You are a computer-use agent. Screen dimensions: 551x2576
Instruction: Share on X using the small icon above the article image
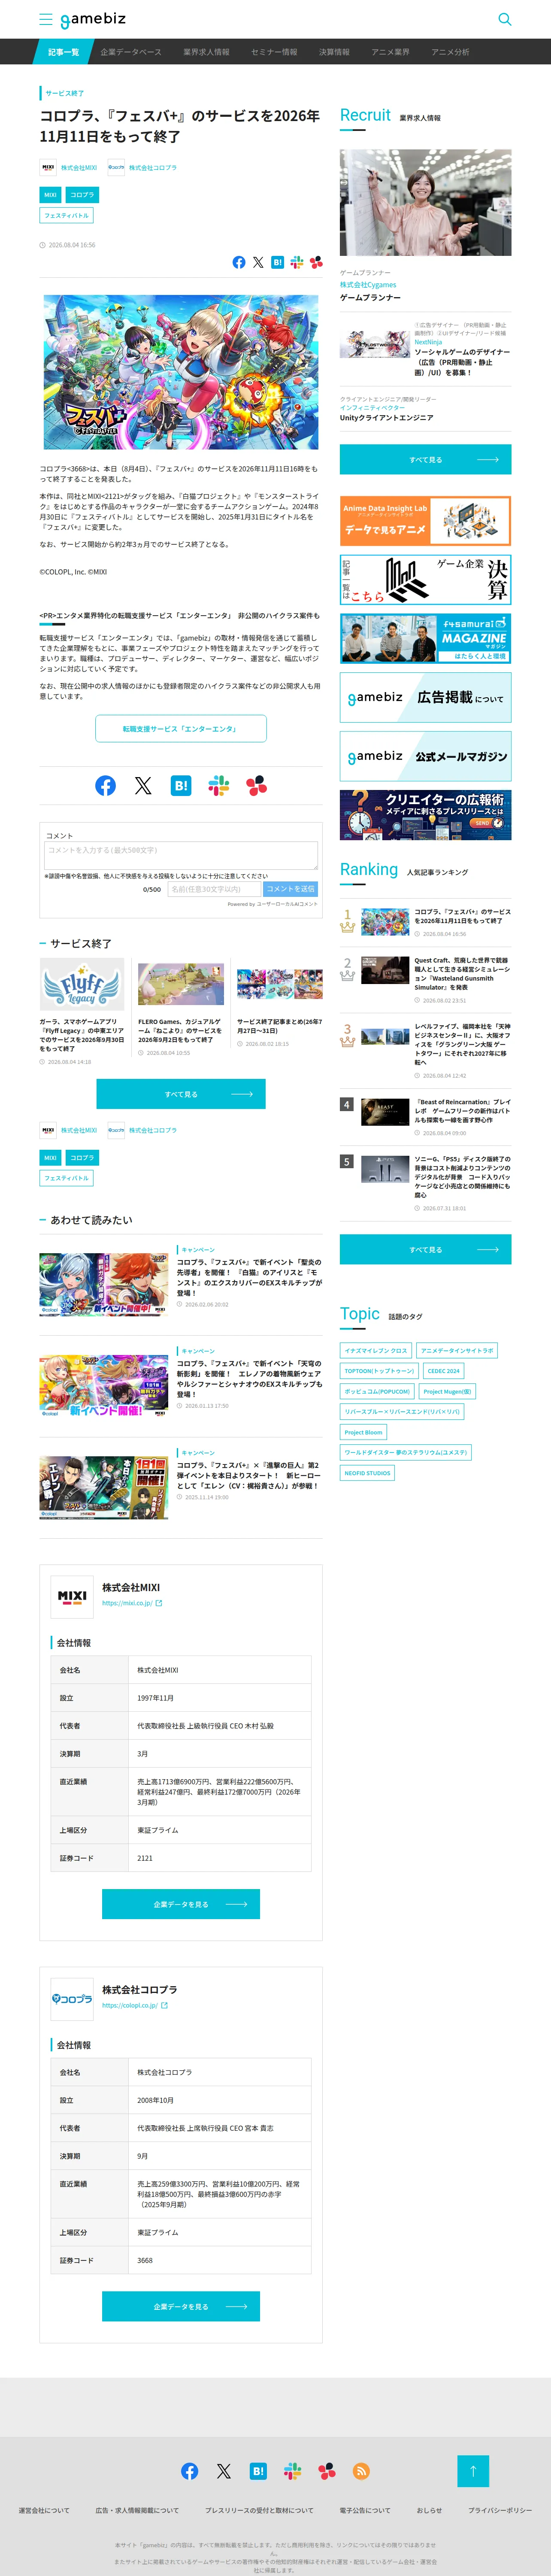click(x=258, y=262)
